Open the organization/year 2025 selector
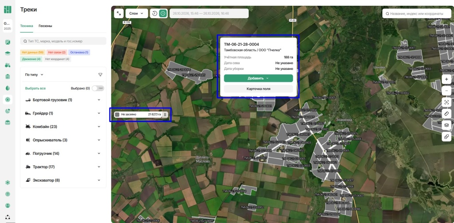The width and height of the screenshot is (454, 223). (8, 26)
